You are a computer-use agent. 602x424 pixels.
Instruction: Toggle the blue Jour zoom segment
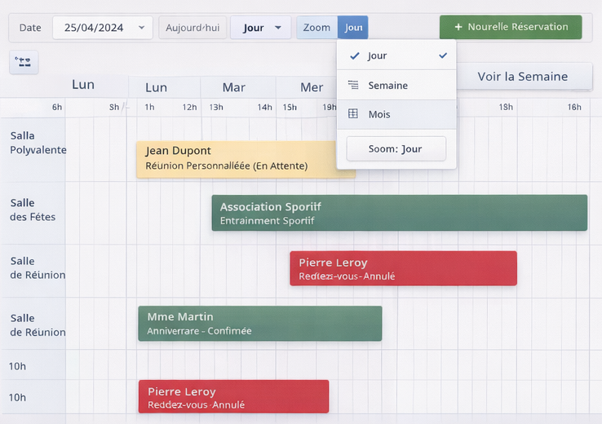click(353, 28)
